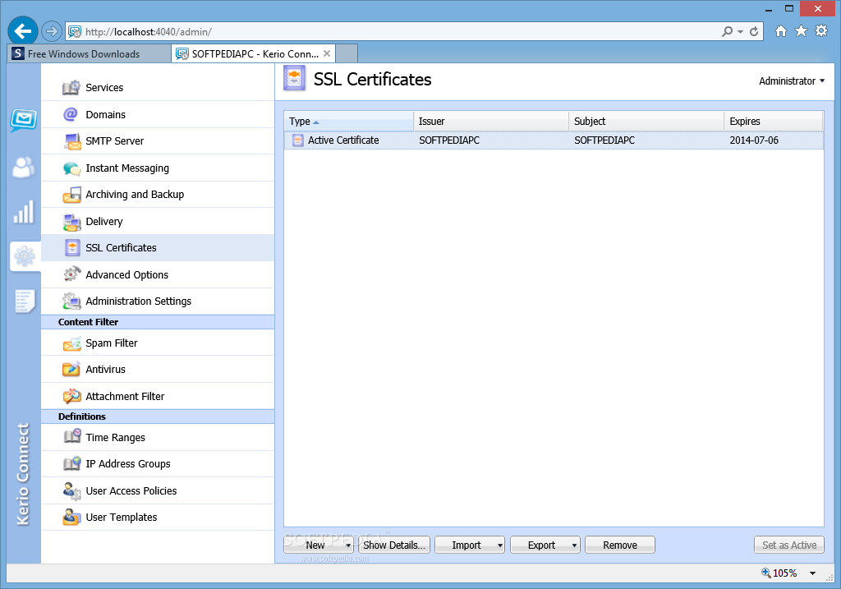Switch to the mail envelope section icon
841x589 pixels.
(24, 119)
